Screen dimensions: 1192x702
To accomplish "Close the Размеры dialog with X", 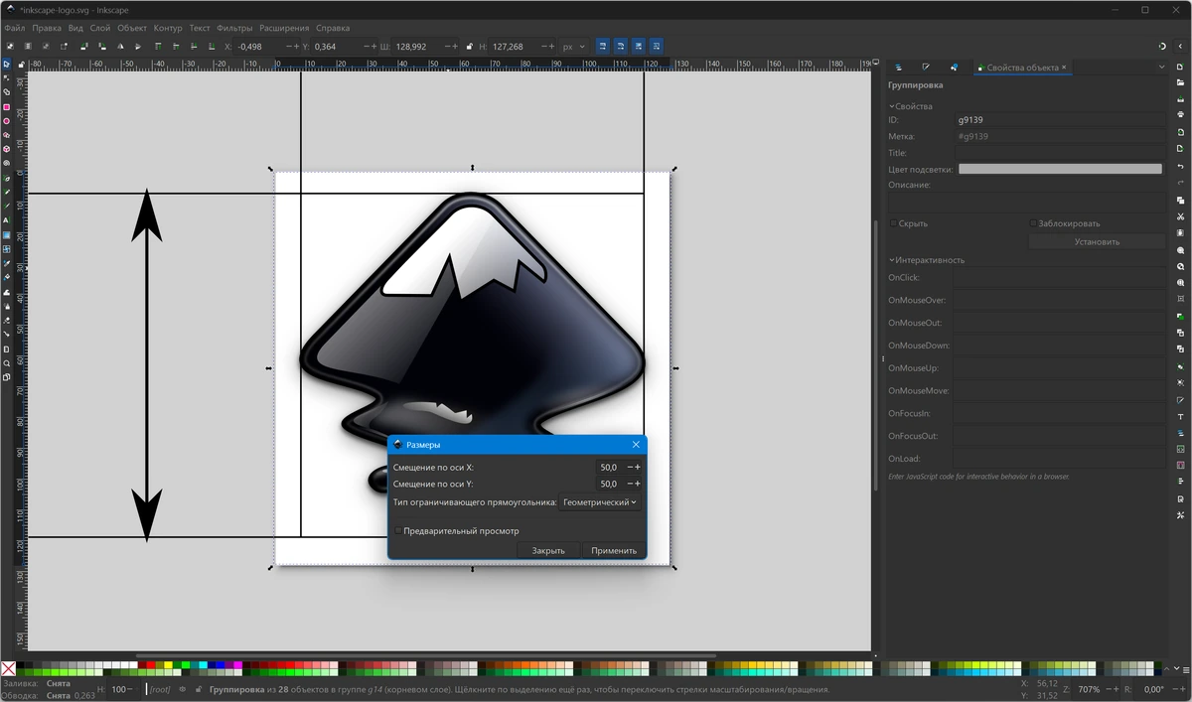I will [636, 445].
